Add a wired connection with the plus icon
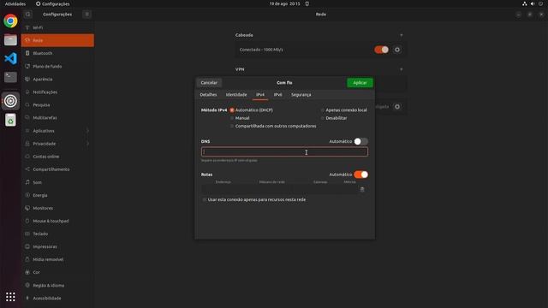Screen dimensions: 548x308 pos(402,35)
